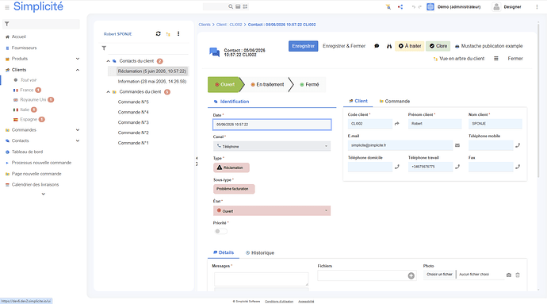Click the E-mail input field

[x=400, y=145]
